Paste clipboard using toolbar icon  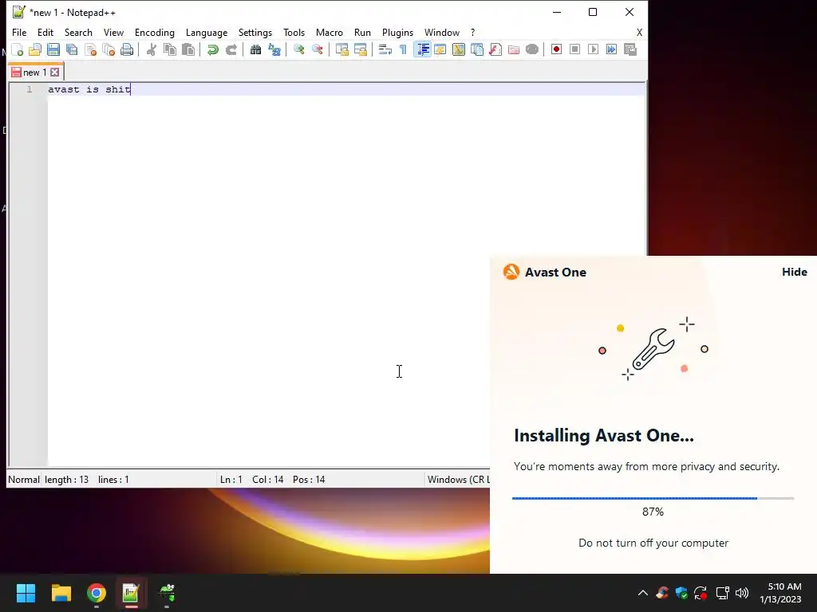click(x=188, y=49)
